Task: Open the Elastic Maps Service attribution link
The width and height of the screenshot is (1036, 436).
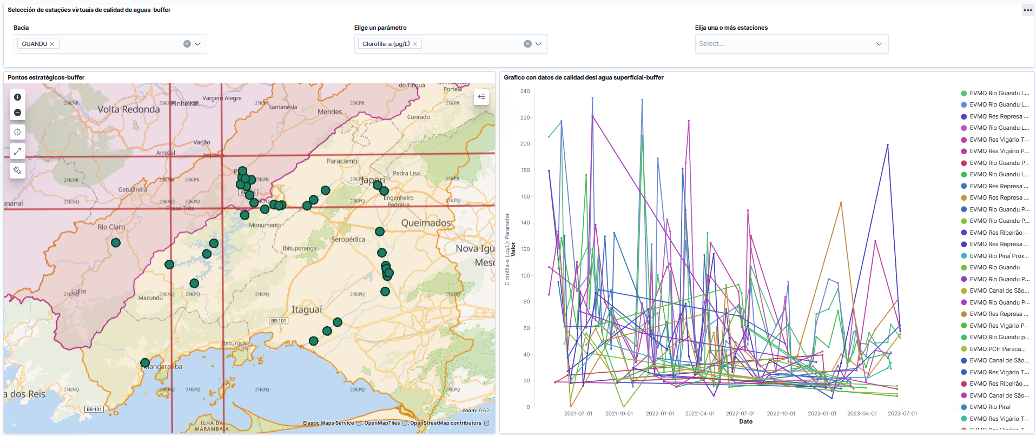Action: [328, 423]
